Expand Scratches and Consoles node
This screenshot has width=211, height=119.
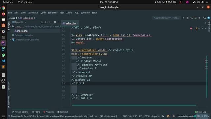pos(10,40)
